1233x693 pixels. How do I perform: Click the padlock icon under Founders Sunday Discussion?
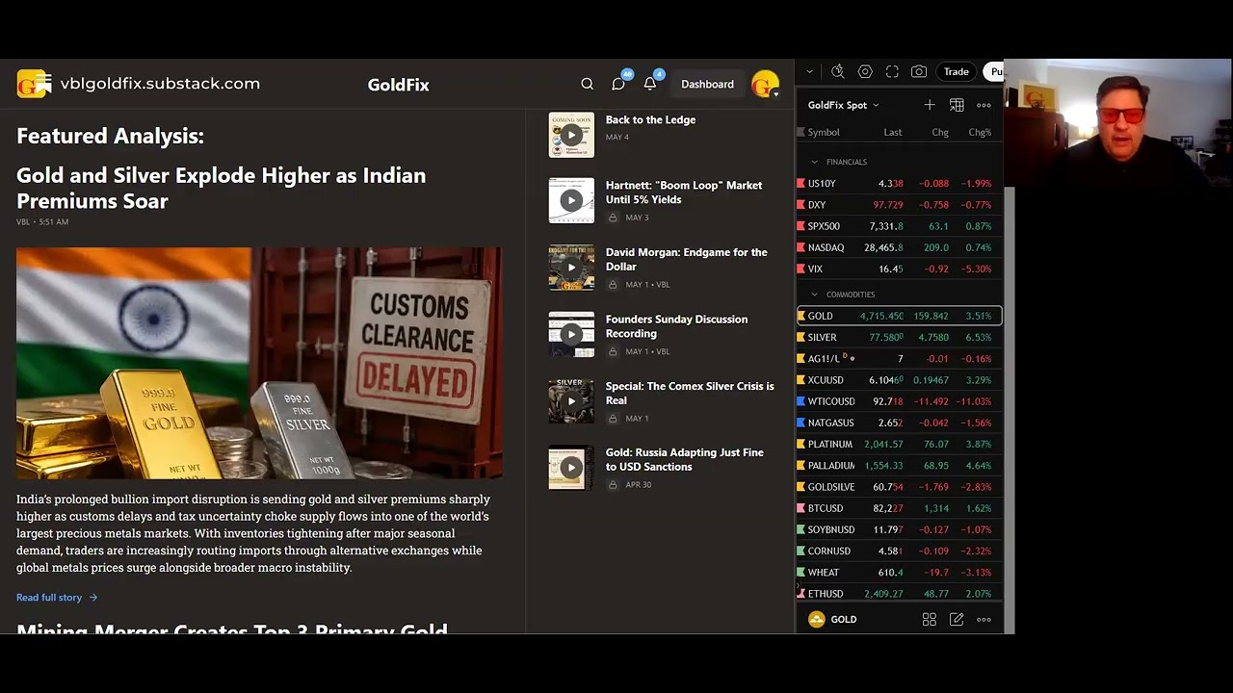613,351
